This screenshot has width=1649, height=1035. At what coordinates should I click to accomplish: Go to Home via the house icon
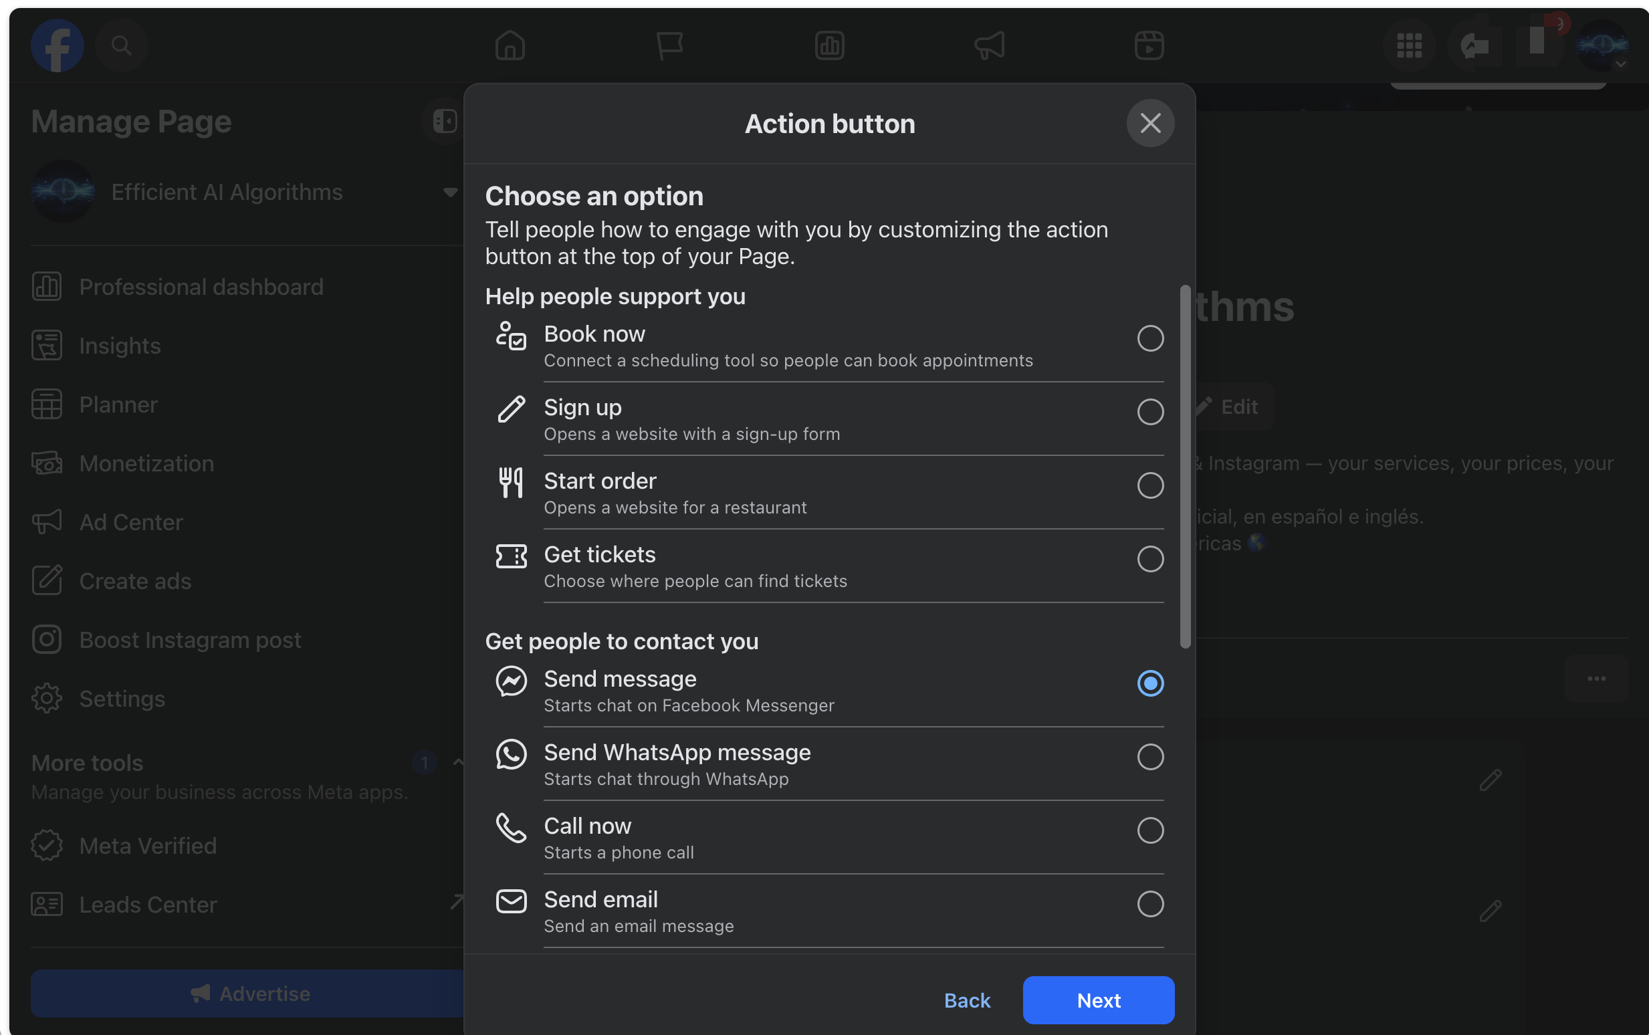[x=510, y=46]
